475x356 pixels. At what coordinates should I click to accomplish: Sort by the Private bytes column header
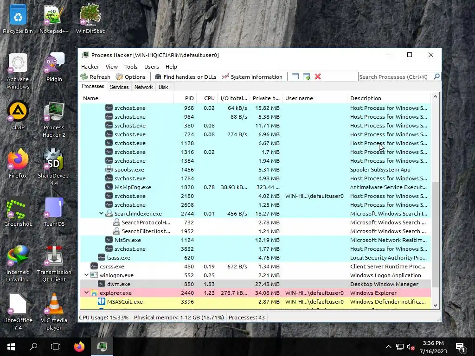coord(266,98)
